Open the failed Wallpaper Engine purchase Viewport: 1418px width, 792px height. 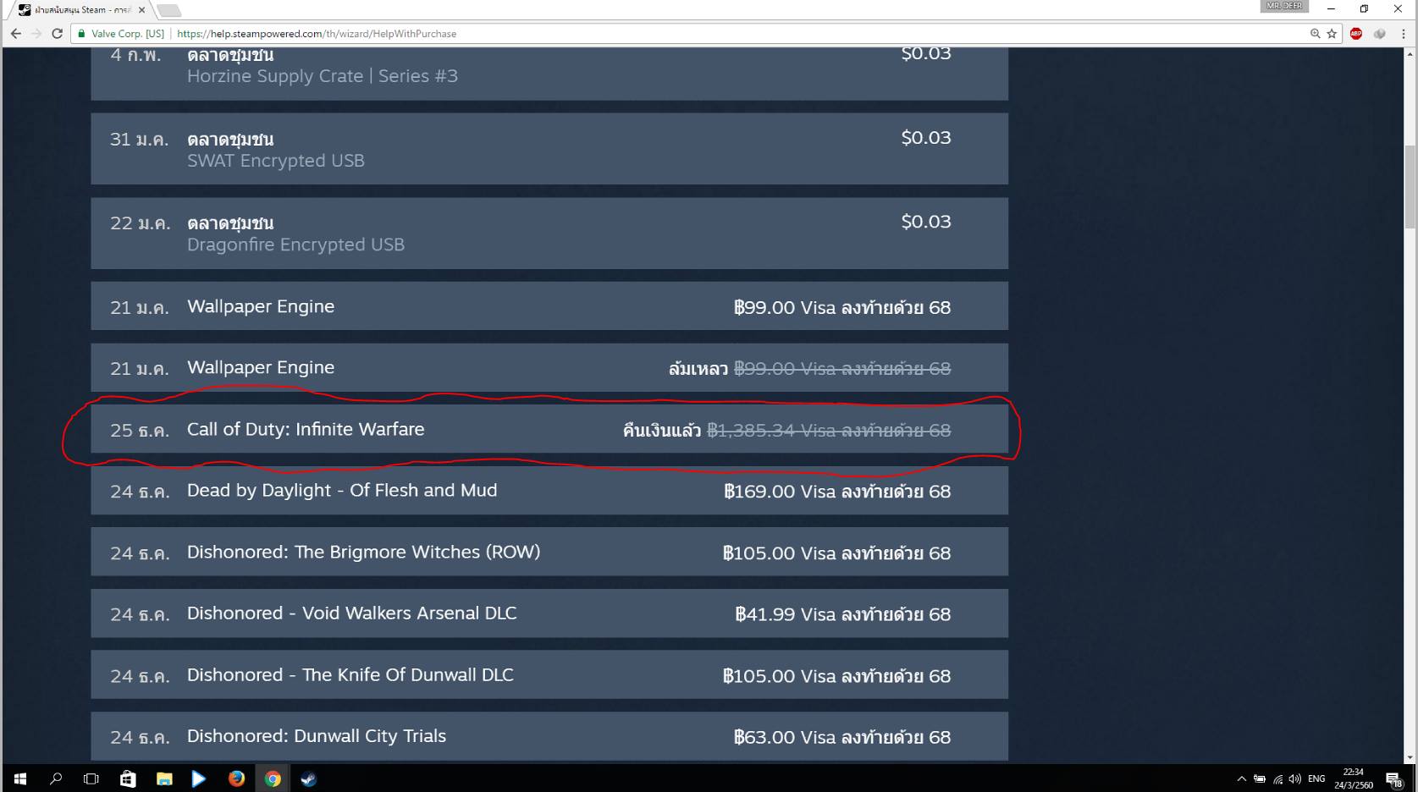click(x=549, y=367)
